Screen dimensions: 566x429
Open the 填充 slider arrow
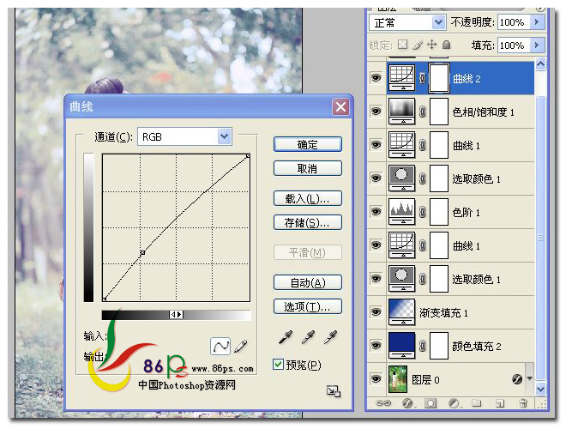tap(537, 45)
